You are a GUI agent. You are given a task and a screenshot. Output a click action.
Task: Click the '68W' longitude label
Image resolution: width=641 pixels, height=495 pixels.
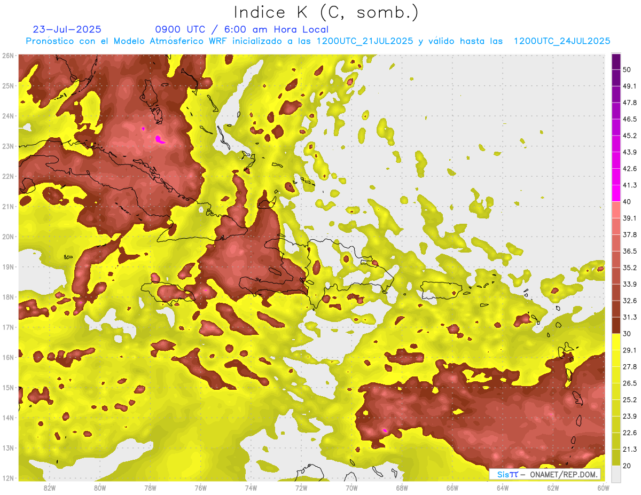coord(402,488)
